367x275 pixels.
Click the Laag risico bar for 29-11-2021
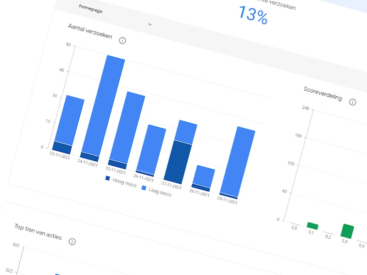pos(238,162)
